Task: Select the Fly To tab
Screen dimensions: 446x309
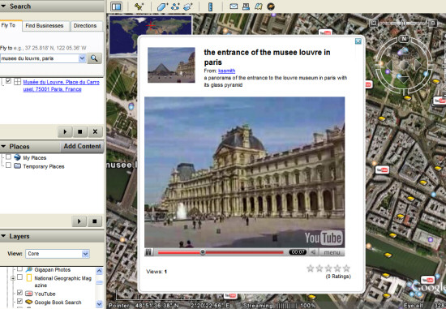Action: pos(9,25)
